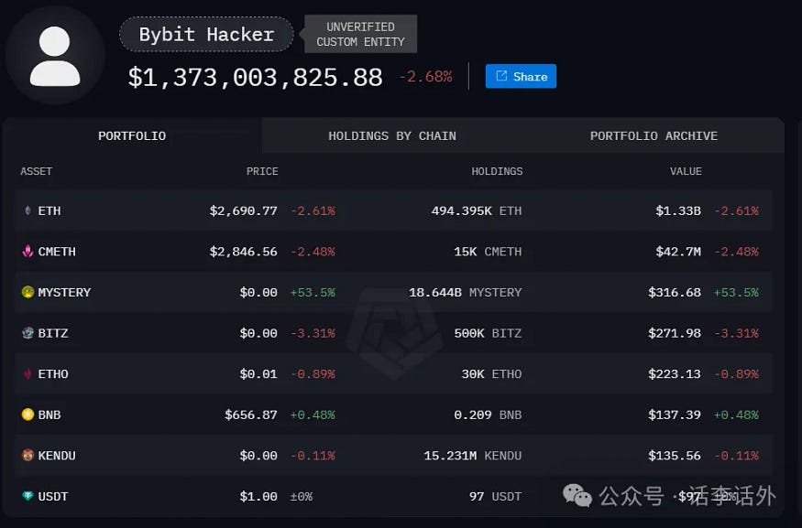Click BITZ price change -3.31%

pos(313,333)
